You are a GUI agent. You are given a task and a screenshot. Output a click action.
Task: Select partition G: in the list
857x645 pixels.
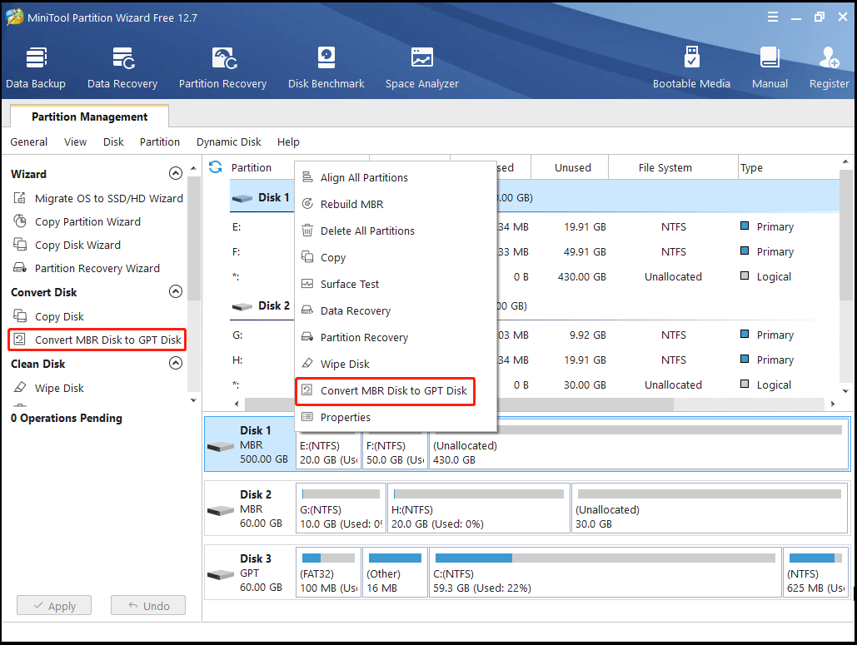point(535,335)
